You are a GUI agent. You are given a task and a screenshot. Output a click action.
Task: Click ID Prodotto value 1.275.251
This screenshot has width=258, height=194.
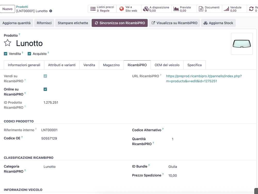[51, 102]
